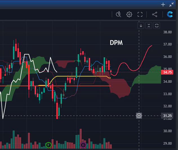Click the down arrow button above the price axis
The height and width of the screenshot is (150, 178).
(141, 25)
